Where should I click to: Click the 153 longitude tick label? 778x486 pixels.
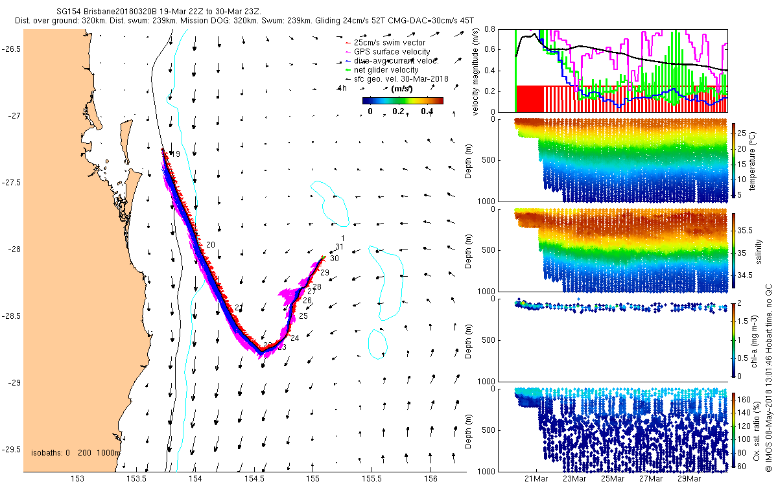coord(77,480)
